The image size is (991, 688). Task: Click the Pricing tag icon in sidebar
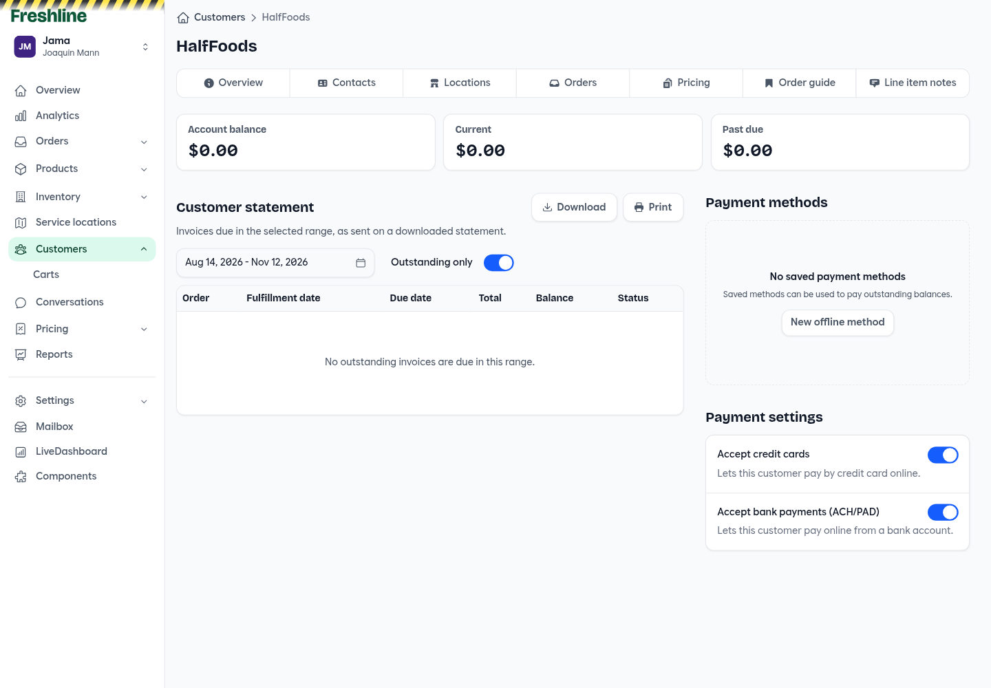tap(21, 330)
